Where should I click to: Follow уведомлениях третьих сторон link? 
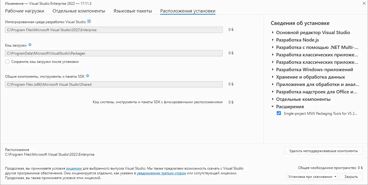pos(161,173)
